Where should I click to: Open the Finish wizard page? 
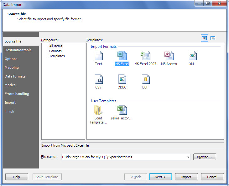pyautogui.click(x=21, y=111)
